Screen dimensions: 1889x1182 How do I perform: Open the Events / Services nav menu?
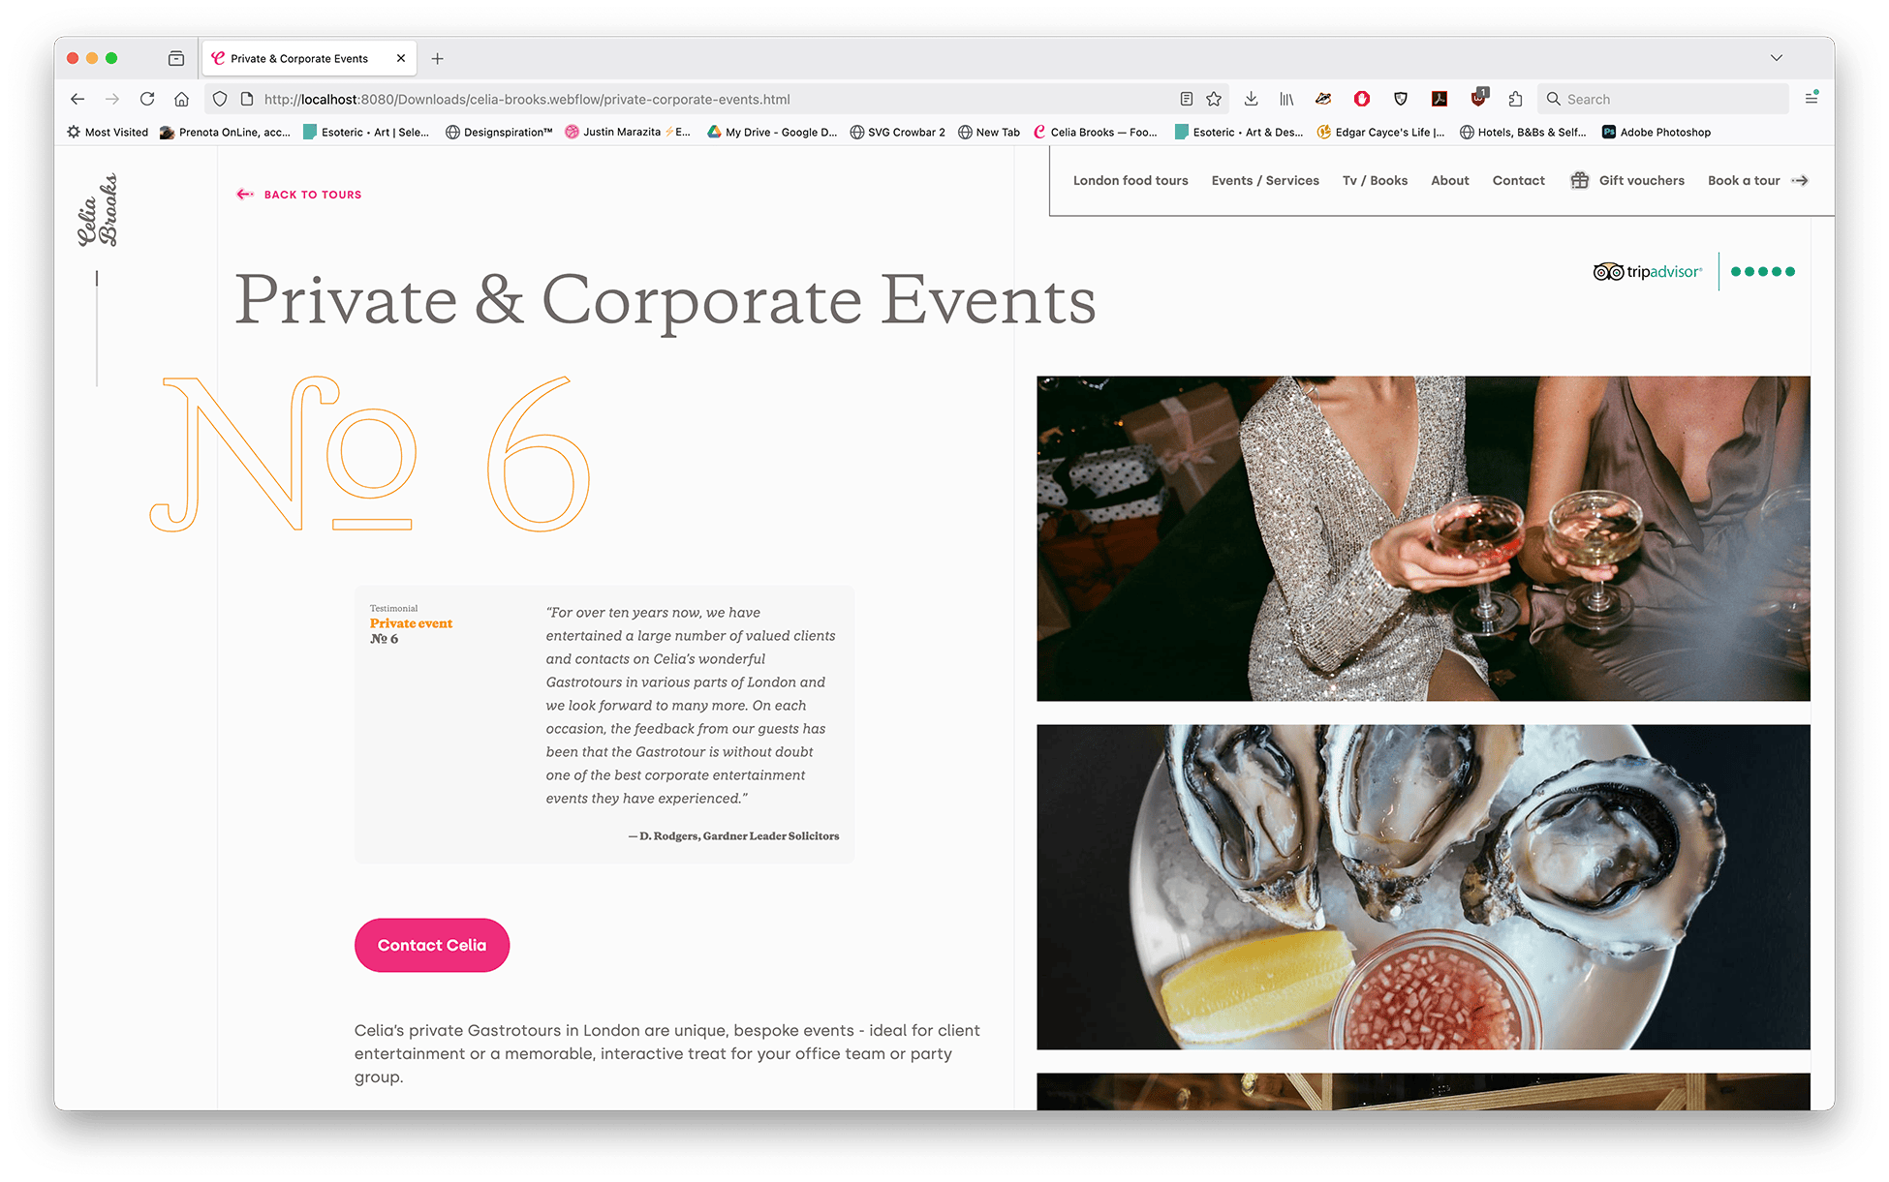tap(1264, 181)
